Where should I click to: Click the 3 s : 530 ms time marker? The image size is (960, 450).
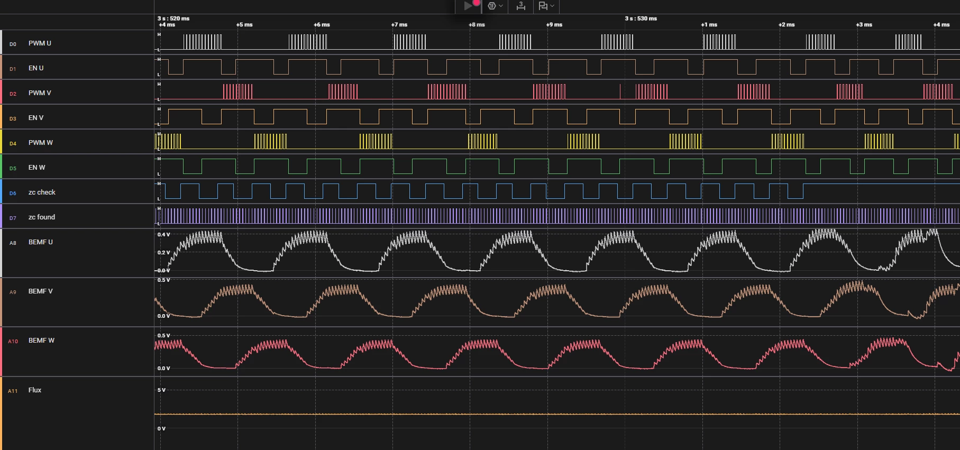pos(641,19)
